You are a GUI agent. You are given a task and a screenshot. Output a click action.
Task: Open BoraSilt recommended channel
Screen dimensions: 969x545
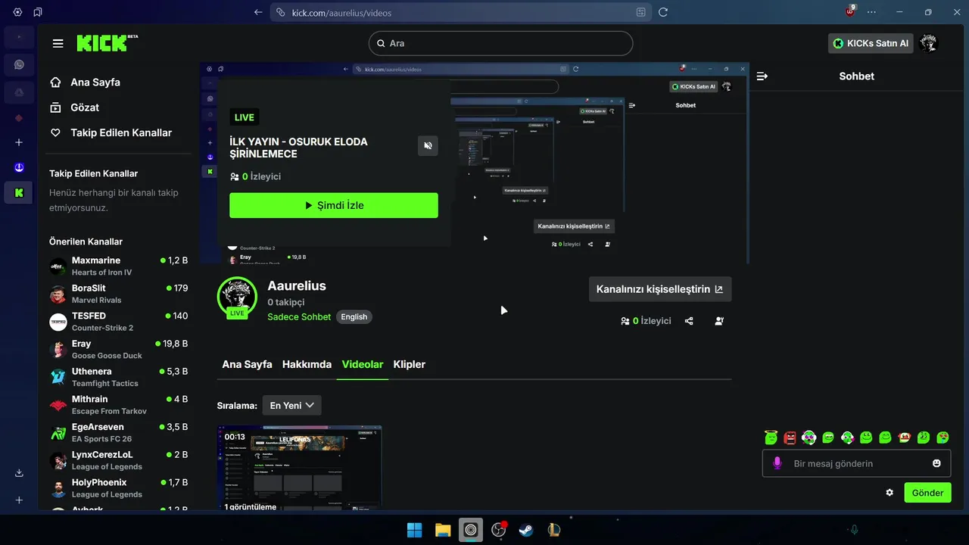click(x=119, y=294)
